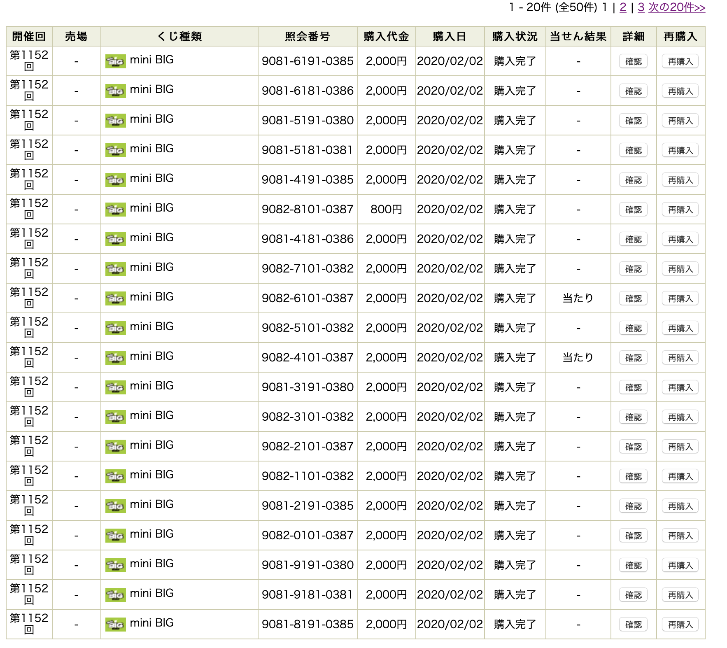Click 再購入 for 9081-6191-0385
727x648 pixels.
point(680,61)
